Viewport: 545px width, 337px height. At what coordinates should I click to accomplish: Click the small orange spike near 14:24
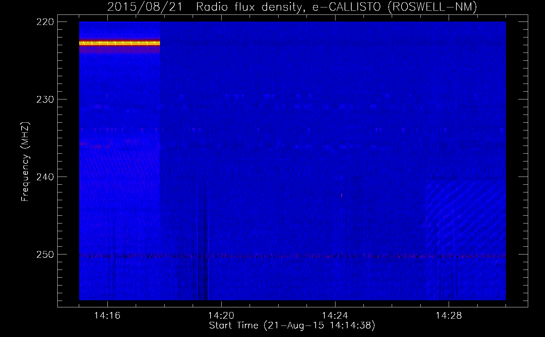click(342, 194)
